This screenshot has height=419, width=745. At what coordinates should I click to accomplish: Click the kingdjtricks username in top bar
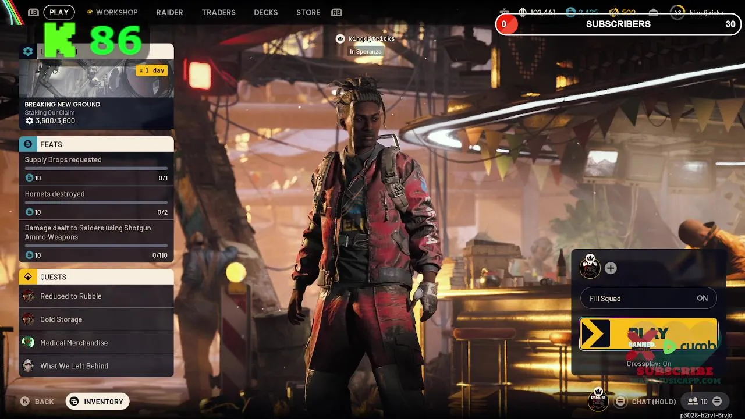point(707,12)
